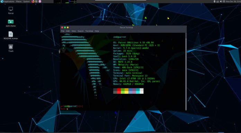Click 'Resolution: 1280x720' line
This screenshot has height=133, width=241.
point(126,59)
